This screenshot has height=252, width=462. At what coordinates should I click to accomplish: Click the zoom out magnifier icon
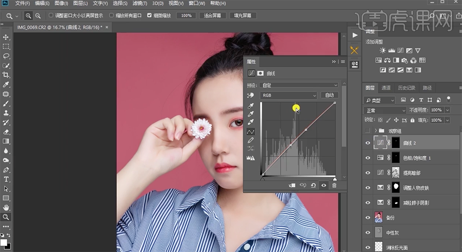(38, 15)
